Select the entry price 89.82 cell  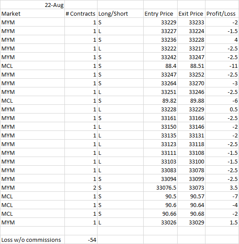point(160,100)
